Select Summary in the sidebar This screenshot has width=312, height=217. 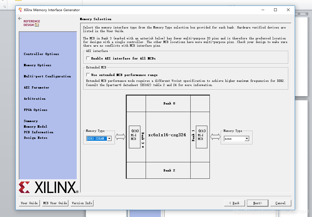click(x=31, y=121)
